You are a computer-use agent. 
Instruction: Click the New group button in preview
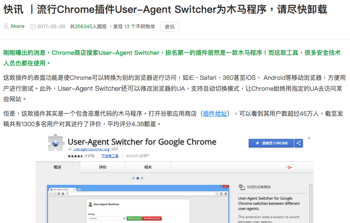coord(135,218)
